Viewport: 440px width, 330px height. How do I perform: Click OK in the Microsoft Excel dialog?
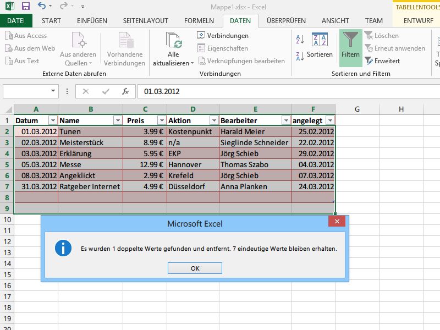point(195,268)
